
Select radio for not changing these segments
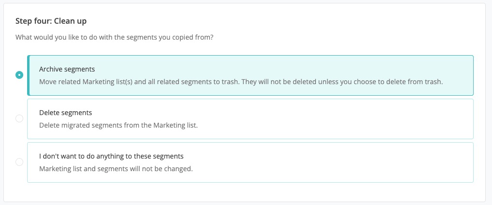(x=19, y=162)
